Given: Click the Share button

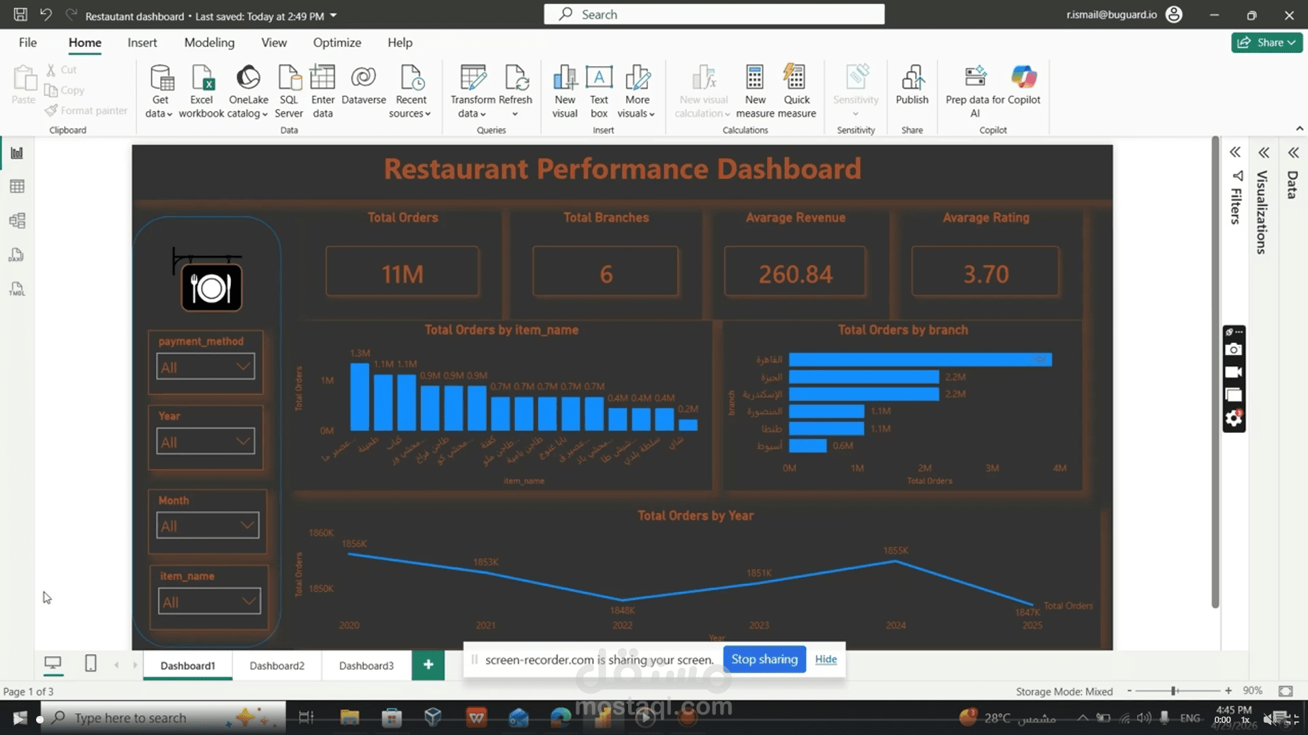Looking at the screenshot, I should [x=1266, y=42].
